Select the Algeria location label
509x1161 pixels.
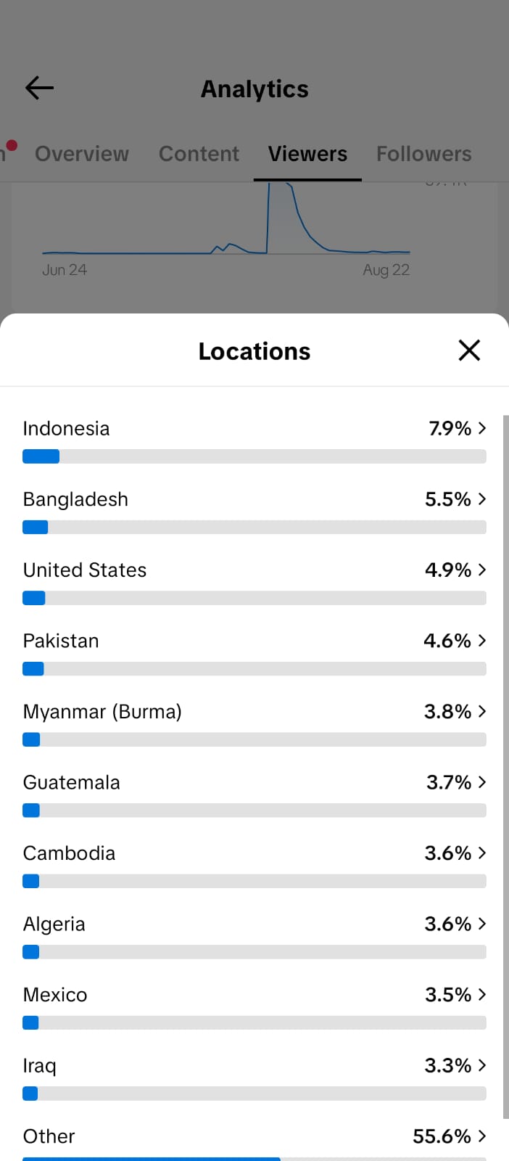pos(54,924)
